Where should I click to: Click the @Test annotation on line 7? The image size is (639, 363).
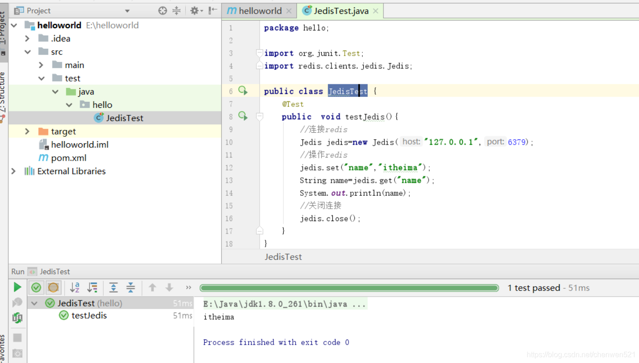293,104
